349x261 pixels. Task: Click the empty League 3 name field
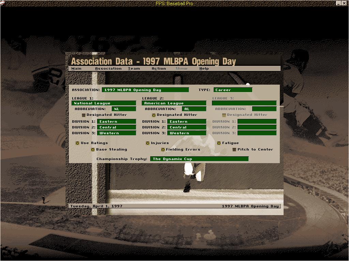(244, 103)
